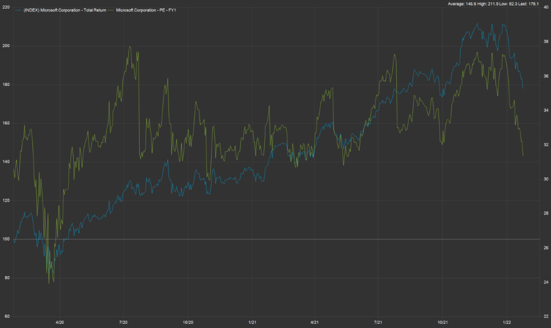This screenshot has height=328, width=551.
Task: Click the 100 left axis baseline value
Action: tap(6, 239)
